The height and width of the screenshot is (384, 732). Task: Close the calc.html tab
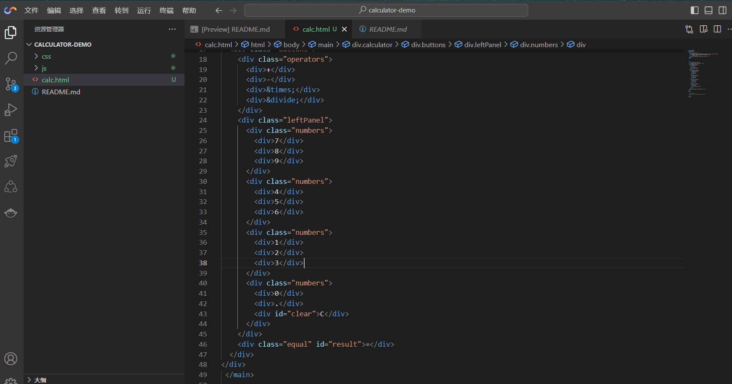(x=344, y=29)
